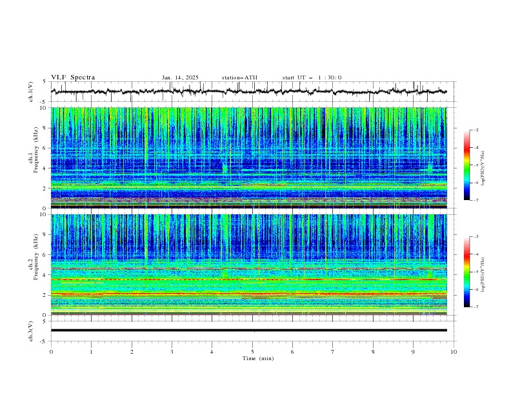This screenshot has height=395, width=511.
Task: Click the "3" minute label on the time axis
Action: [x=172, y=352]
